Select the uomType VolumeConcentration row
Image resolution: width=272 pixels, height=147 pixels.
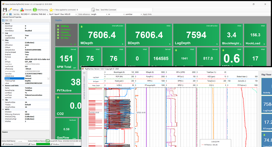[x=27, y=95]
